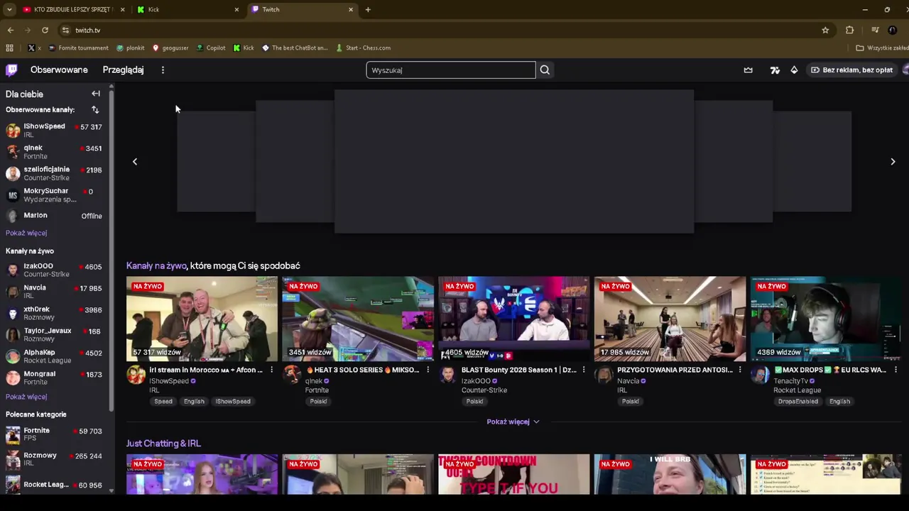Screen dimensions: 909x511
Task: Open Rozmowy recommended category
Action: coord(55,458)
